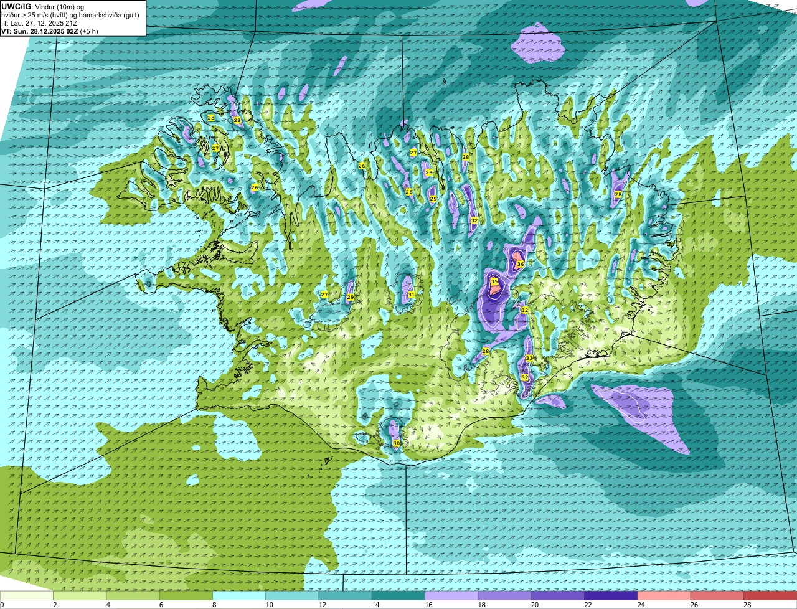
Task: Pick the legend scale number 2
Action: (x=55, y=605)
